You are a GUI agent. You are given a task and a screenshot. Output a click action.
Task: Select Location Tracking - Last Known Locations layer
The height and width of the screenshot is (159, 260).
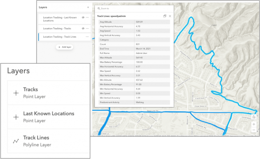pos(65,19)
